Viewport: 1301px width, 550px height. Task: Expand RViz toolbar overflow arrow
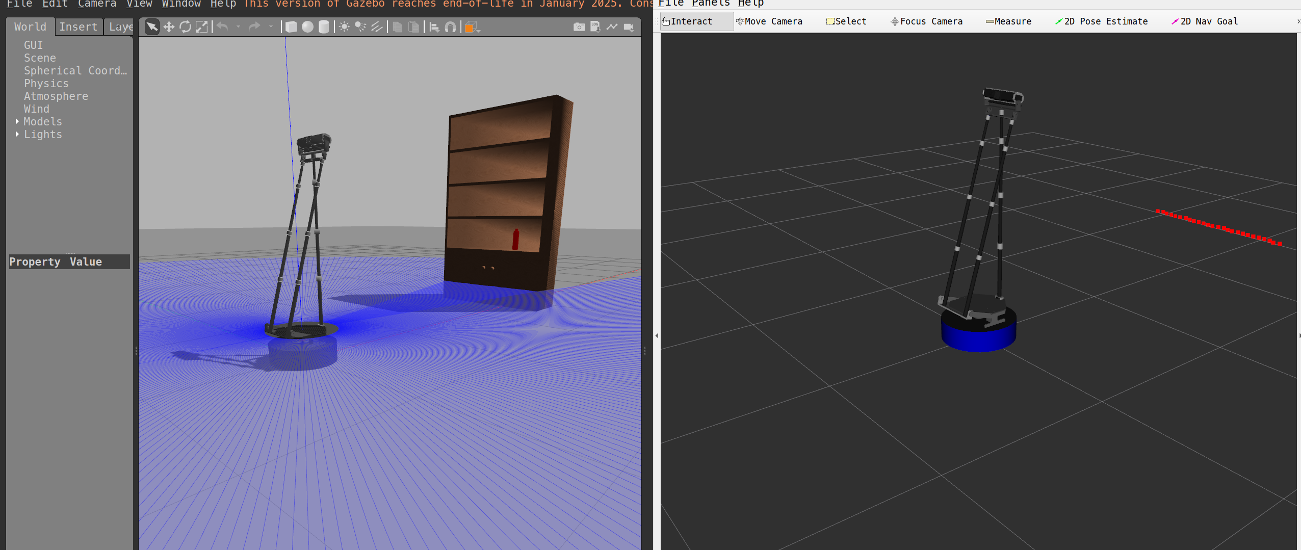point(1298,21)
